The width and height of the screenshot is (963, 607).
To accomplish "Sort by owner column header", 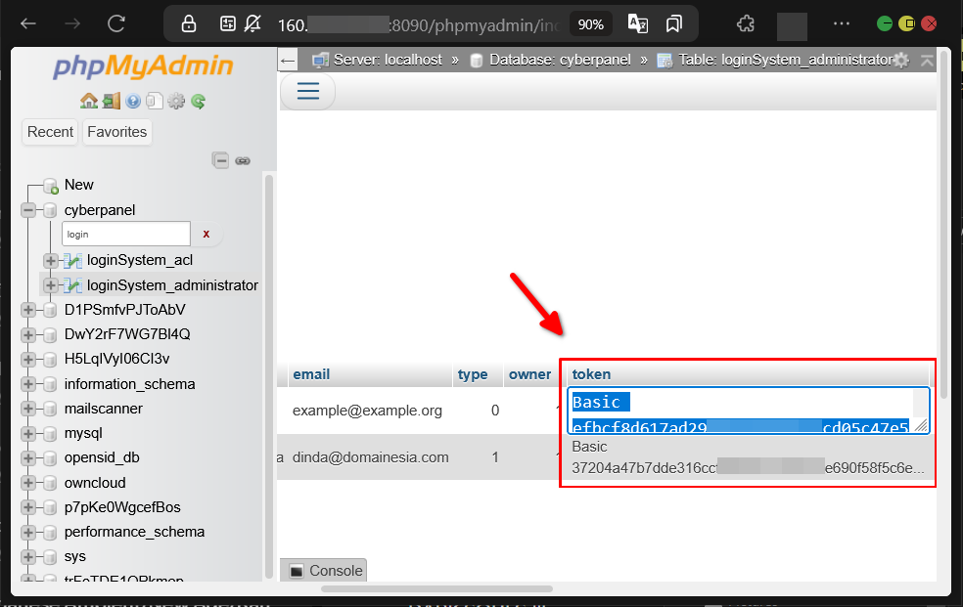I will (x=530, y=374).
